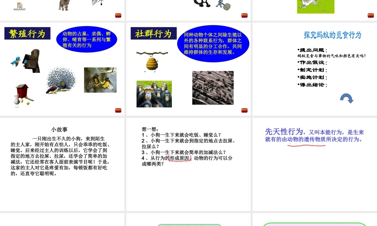Click question 3 about 简单的加减法

tap(184, 152)
